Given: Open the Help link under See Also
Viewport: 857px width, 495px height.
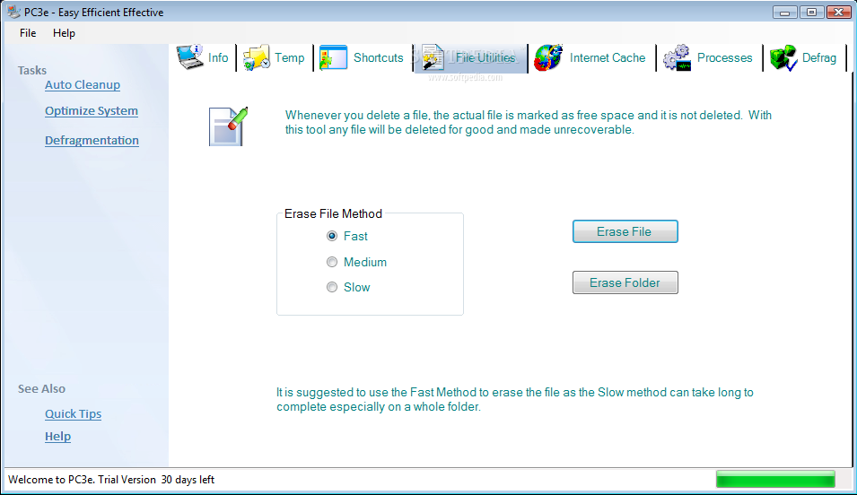Looking at the screenshot, I should [x=58, y=437].
